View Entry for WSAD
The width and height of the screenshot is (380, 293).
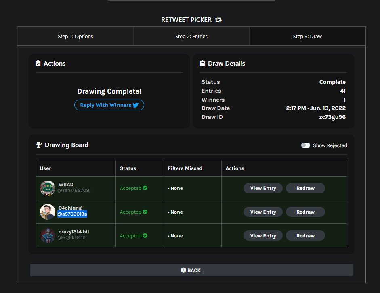(x=263, y=188)
